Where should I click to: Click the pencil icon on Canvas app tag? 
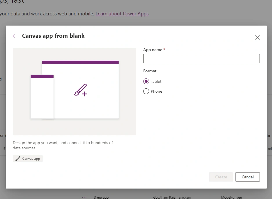pyautogui.click(x=17, y=159)
